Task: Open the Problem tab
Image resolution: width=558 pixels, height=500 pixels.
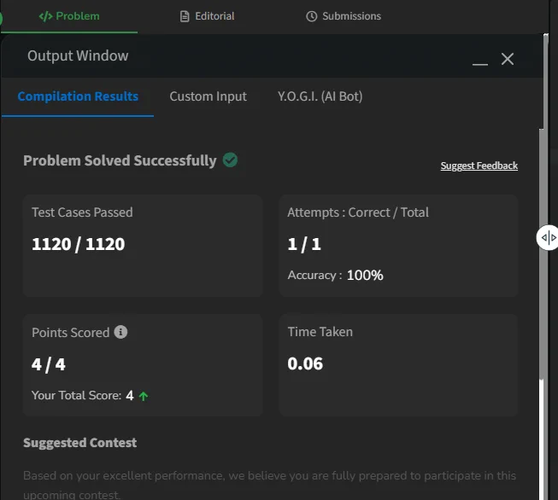Action: [x=69, y=16]
